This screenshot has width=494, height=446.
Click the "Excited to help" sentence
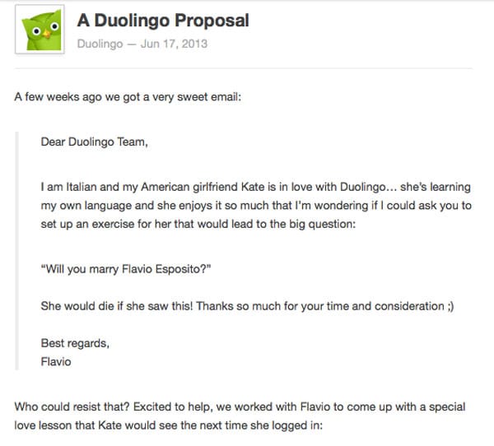[170, 407]
